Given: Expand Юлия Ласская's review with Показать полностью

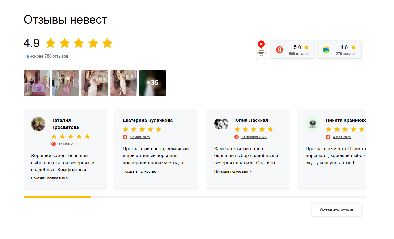Looking at the screenshot, I should click(233, 171).
